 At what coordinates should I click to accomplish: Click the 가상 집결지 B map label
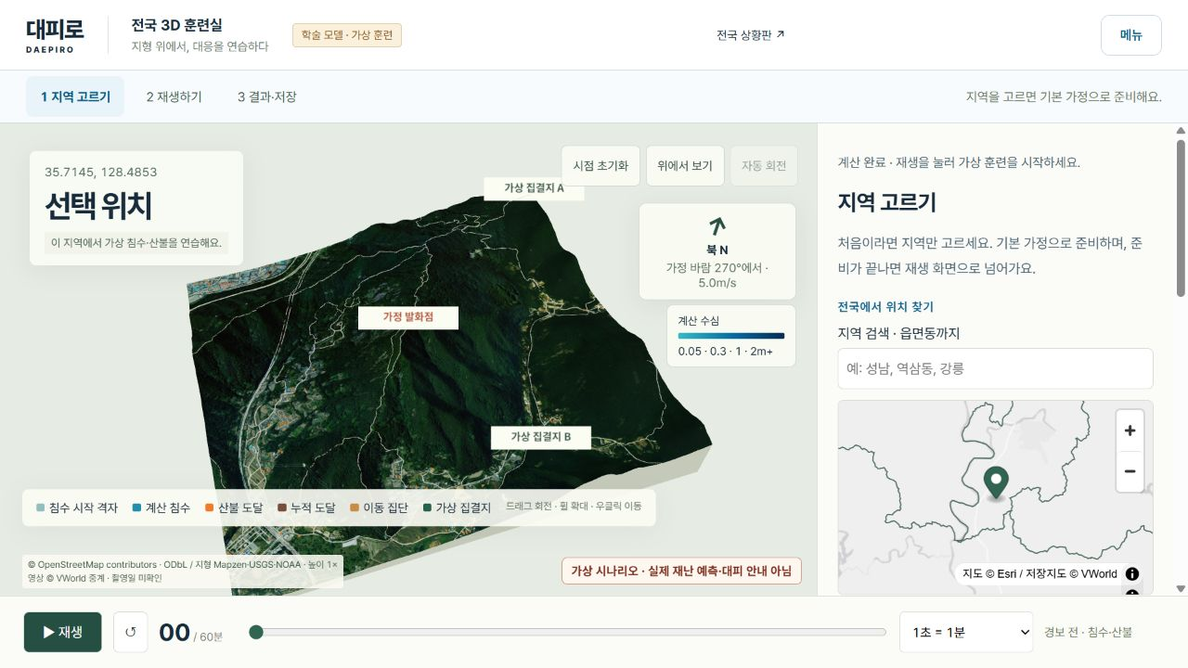tap(541, 437)
